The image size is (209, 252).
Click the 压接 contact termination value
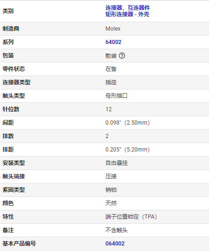[111, 176]
